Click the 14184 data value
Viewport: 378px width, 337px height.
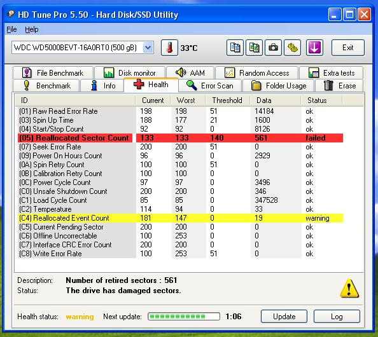click(x=264, y=111)
